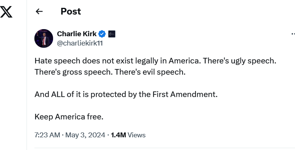295x150 pixels.
Task: Open the profile picture avatar
Action: [x=44, y=38]
